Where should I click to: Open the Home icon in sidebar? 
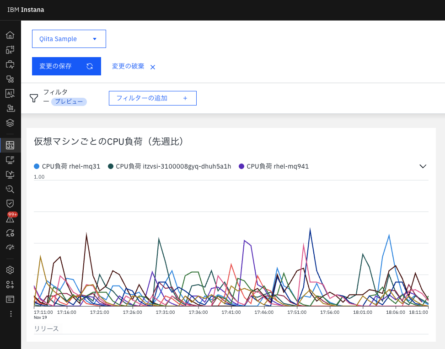[10, 35]
